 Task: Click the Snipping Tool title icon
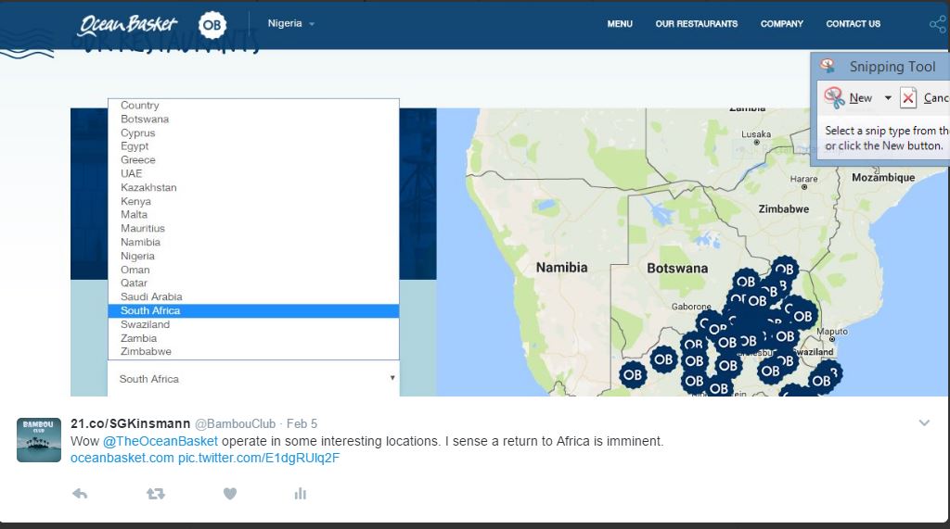(828, 66)
